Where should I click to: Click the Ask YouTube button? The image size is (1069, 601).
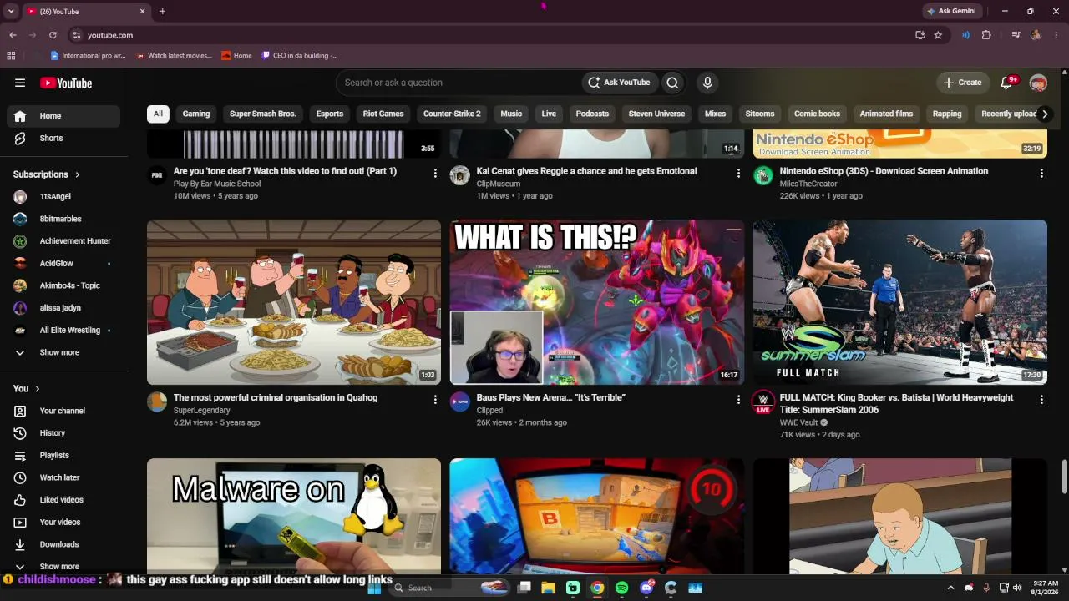coord(619,83)
